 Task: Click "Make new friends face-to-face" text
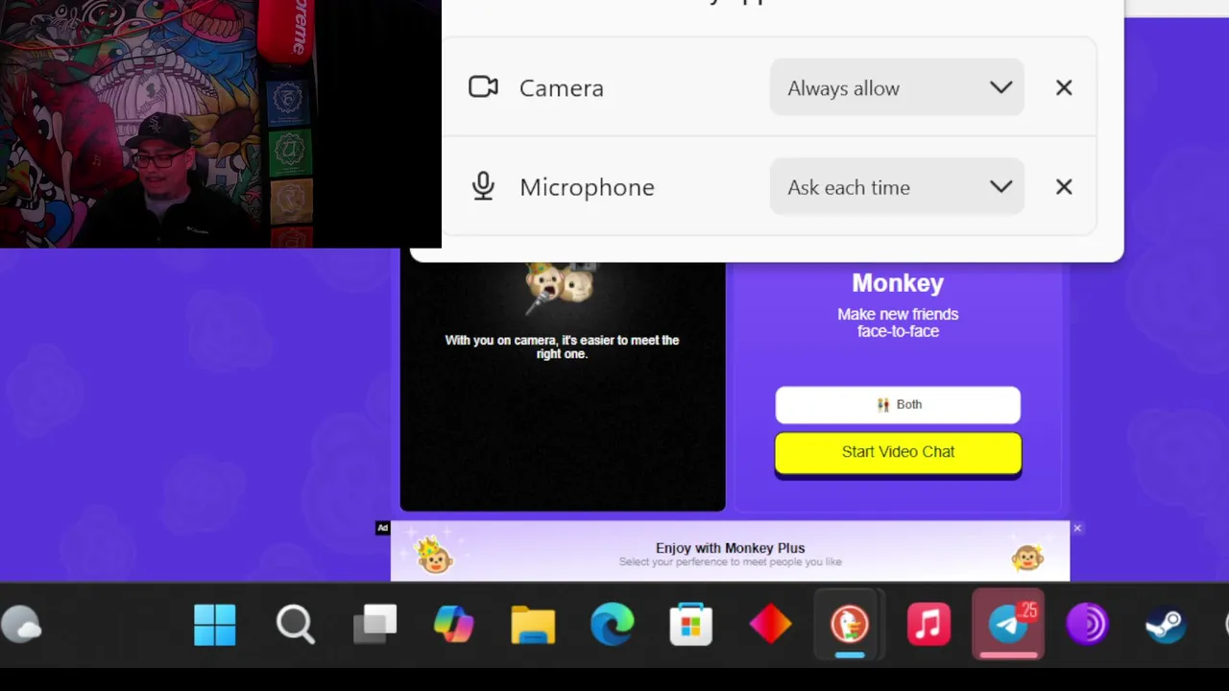(898, 322)
